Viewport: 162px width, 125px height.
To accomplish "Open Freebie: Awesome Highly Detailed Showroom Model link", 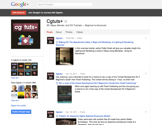I will point(85,116).
